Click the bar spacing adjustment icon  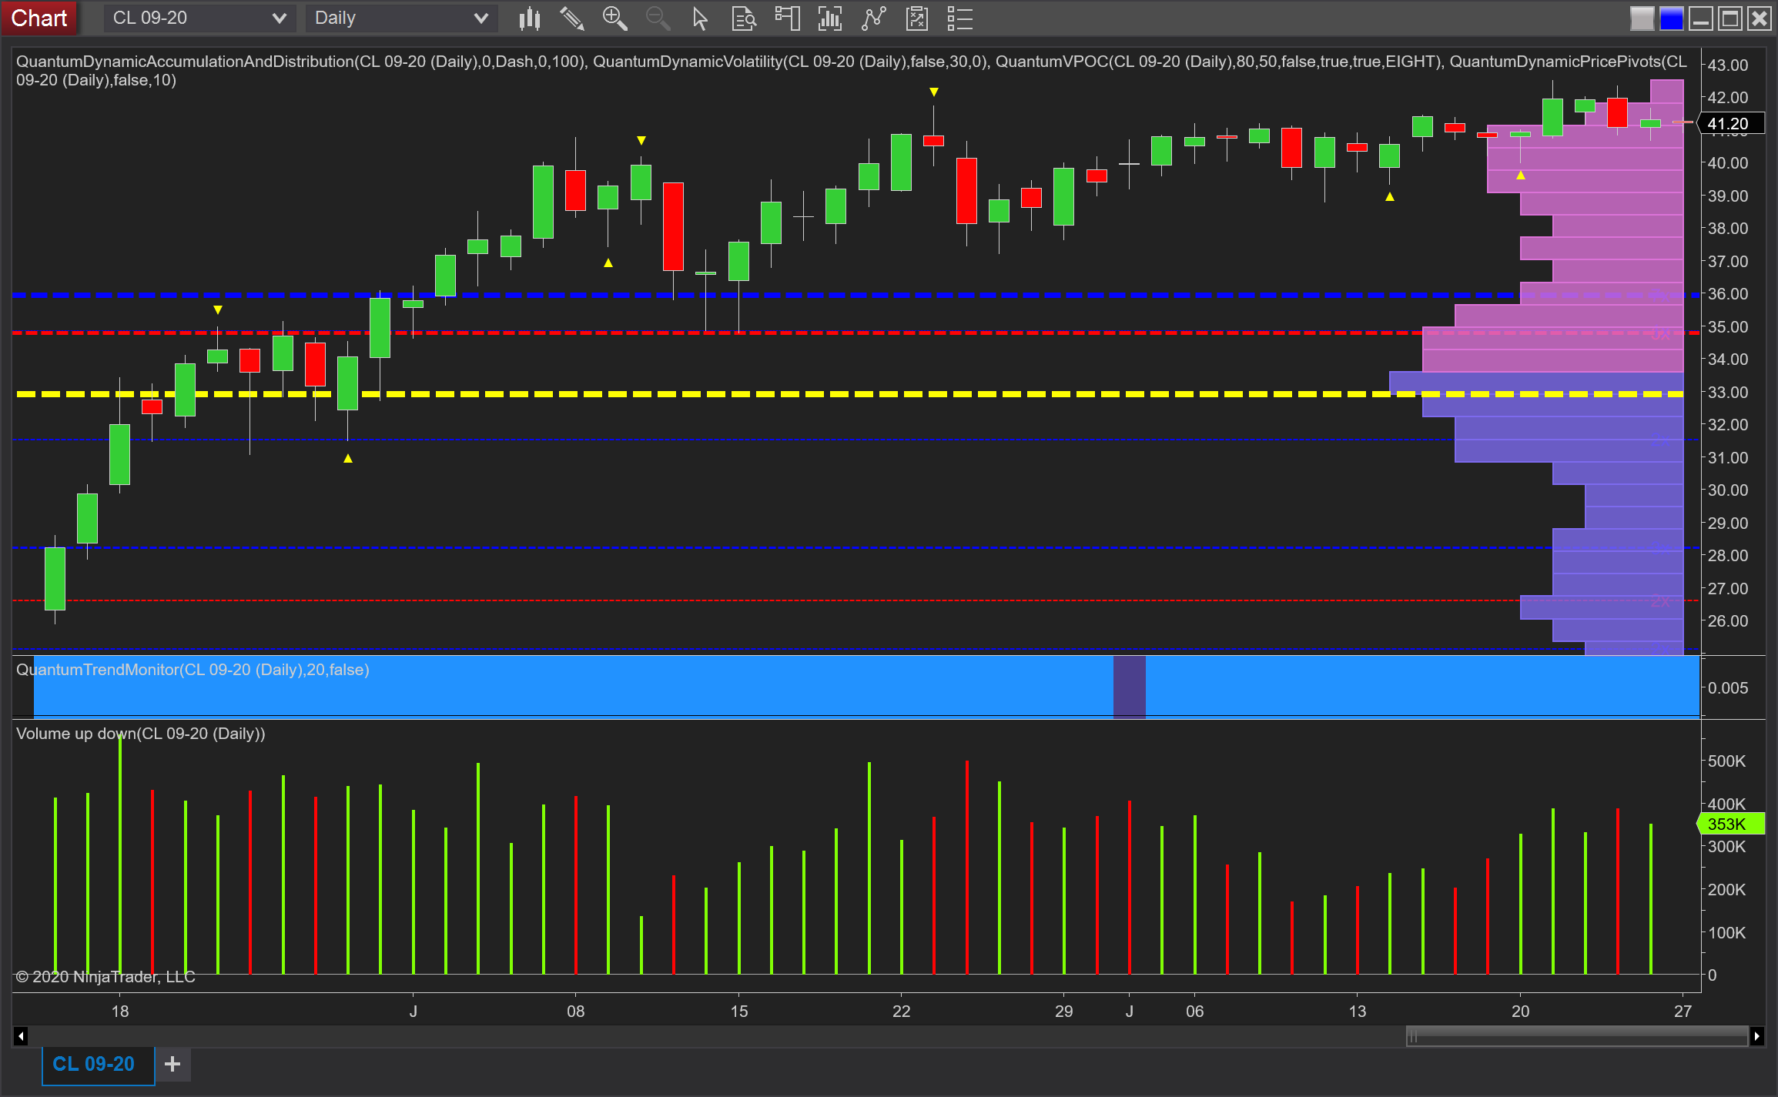(x=829, y=18)
